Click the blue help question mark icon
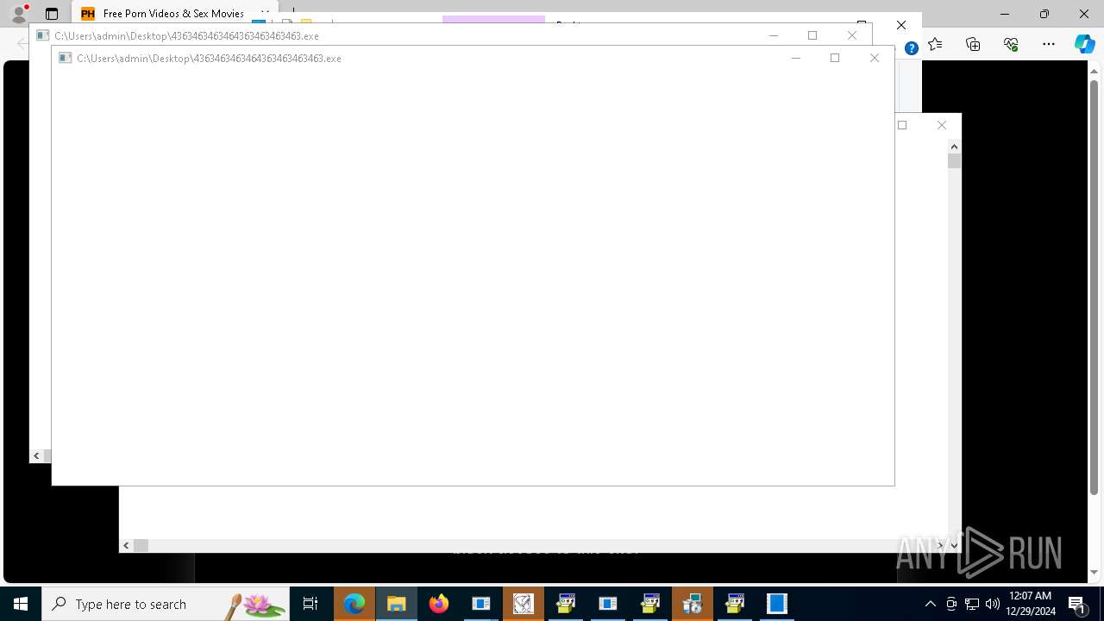The image size is (1104, 621). (911, 49)
